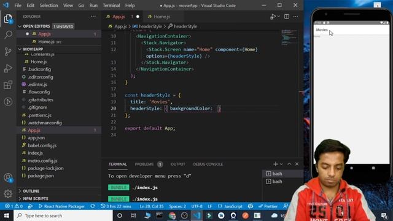This screenshot has width=393, height=221.
Task: Open .eslintrc.js in the file tree
Action: pyautogui.click(x=37, y=85)
